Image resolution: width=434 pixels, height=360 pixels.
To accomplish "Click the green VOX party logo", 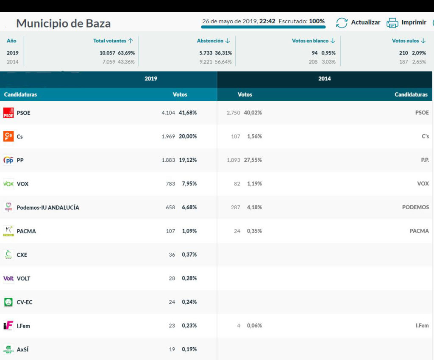I will [8, 184].
